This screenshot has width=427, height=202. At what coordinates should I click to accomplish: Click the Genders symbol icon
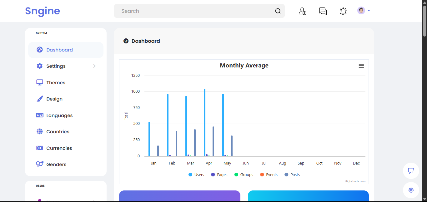(40, 164)
